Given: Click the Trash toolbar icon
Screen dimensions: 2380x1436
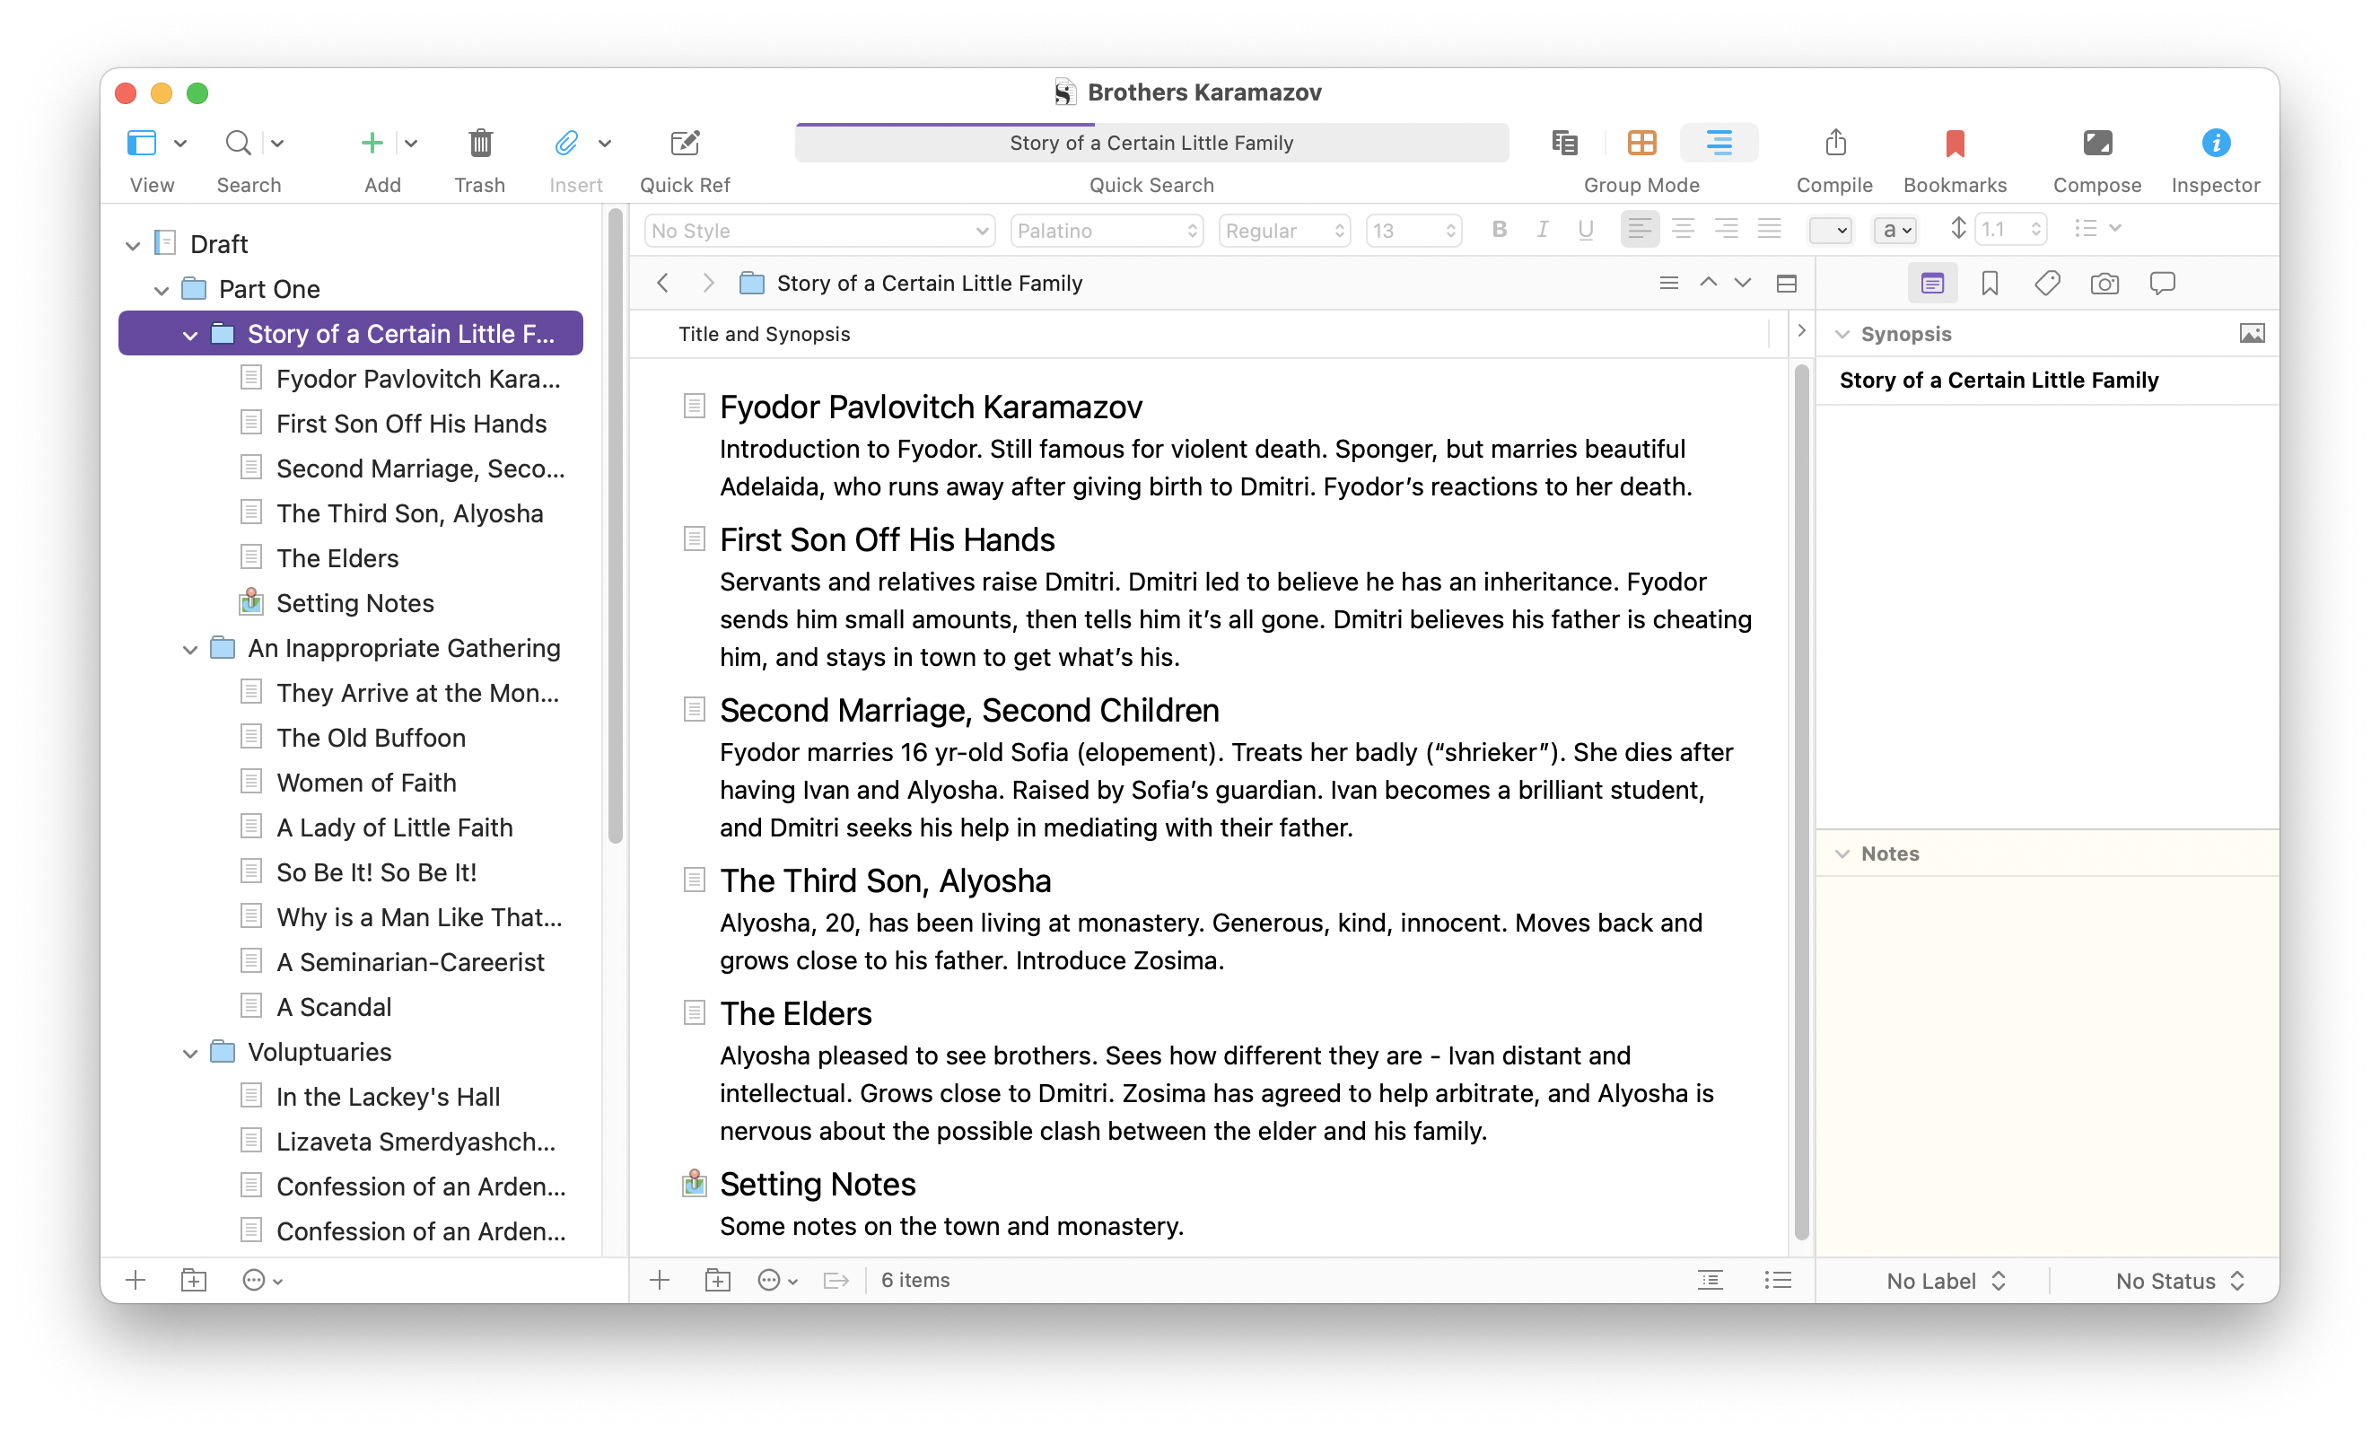Looking at the screenshot, I should click(480, 144).
